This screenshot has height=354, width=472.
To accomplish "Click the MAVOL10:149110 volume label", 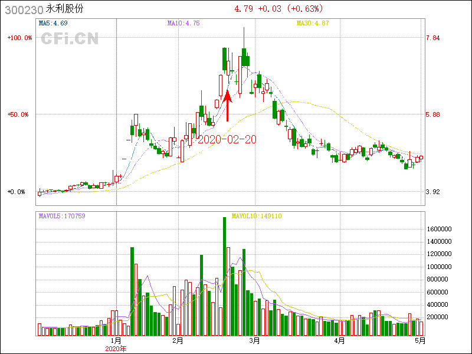I will [x=257, y=216].
